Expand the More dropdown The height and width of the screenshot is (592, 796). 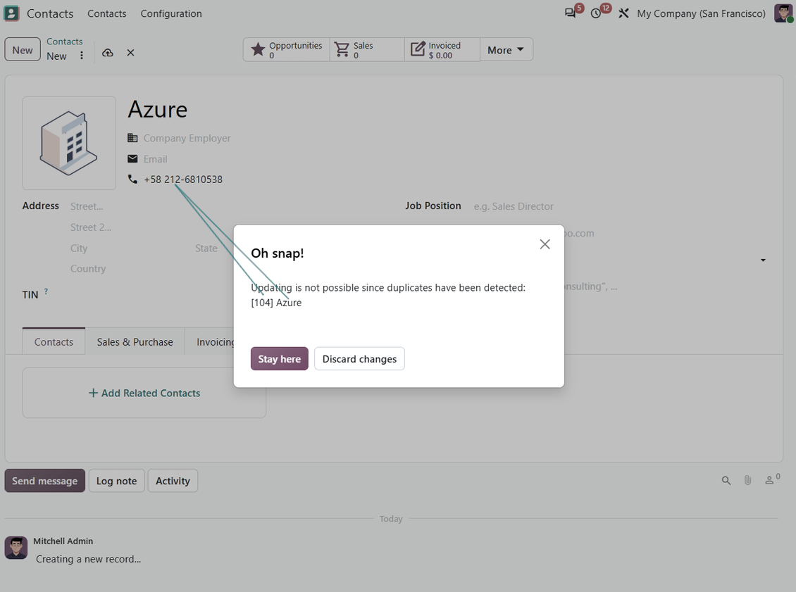click(506, 50)
